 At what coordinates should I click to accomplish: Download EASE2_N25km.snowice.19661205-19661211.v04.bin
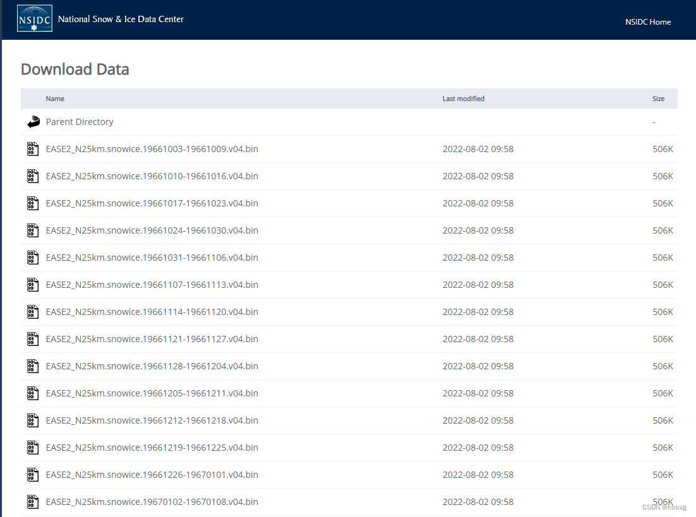click(x=152, y=393)
